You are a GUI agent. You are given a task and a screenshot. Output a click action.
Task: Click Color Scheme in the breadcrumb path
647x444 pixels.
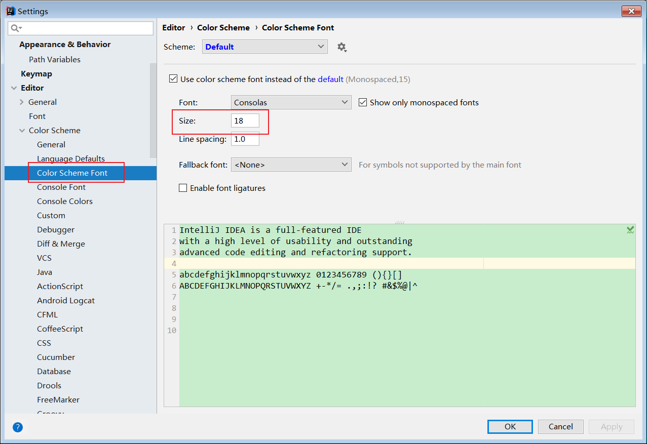[223, 28]
